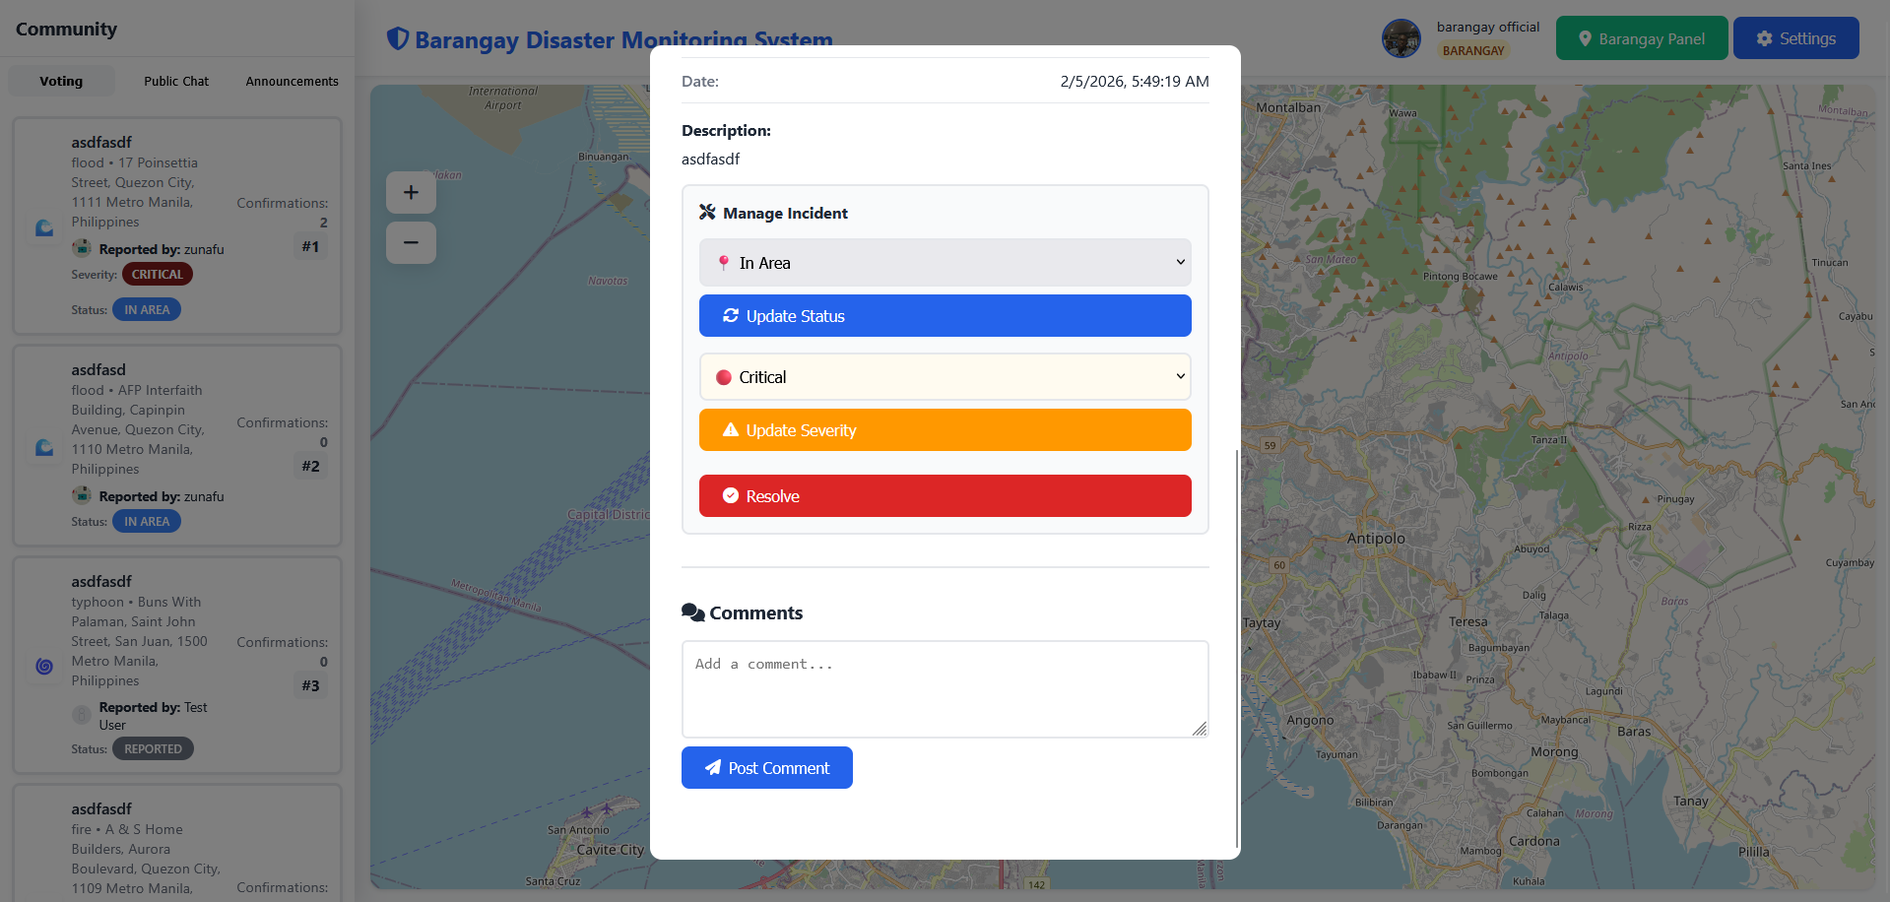
Task: Resolve the incident with the red button
Action: [x=945, y=496]
